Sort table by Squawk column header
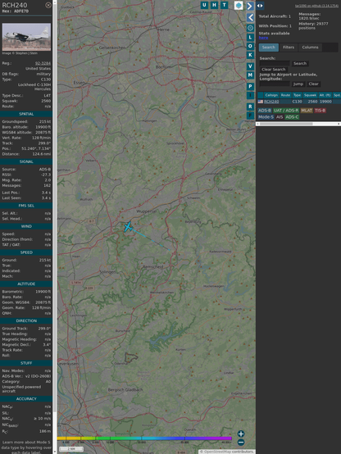 tap(310, 95)
